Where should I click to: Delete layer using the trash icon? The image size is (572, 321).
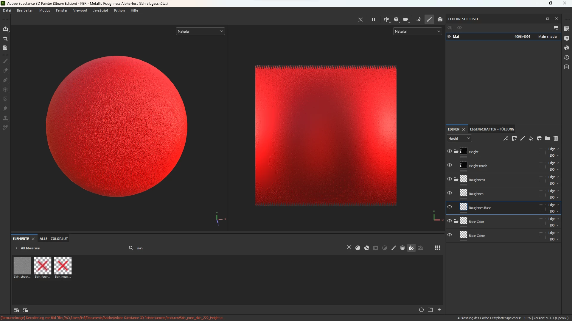(556, 139)
